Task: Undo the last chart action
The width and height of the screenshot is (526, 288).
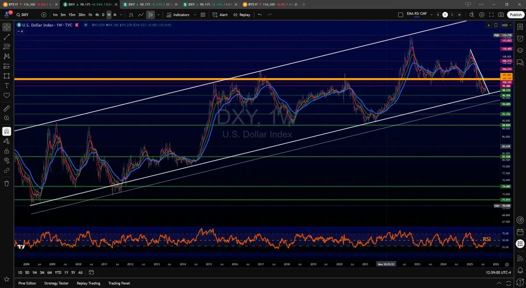Action: pos(260,14)
